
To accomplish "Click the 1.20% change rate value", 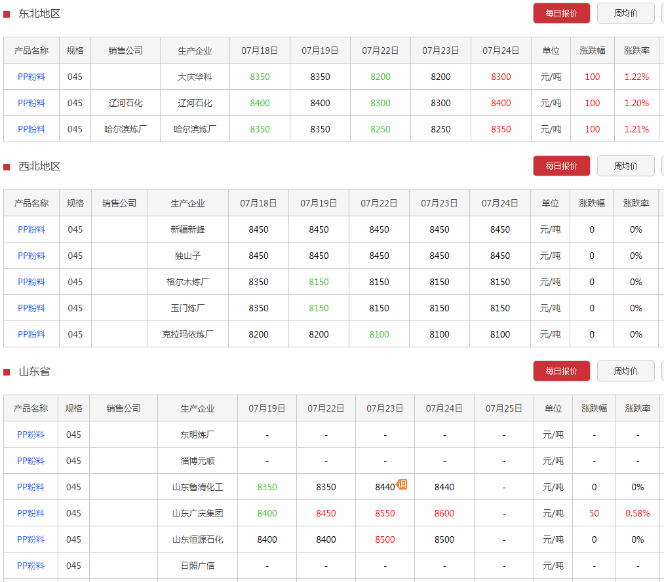I will pos(636,104).
